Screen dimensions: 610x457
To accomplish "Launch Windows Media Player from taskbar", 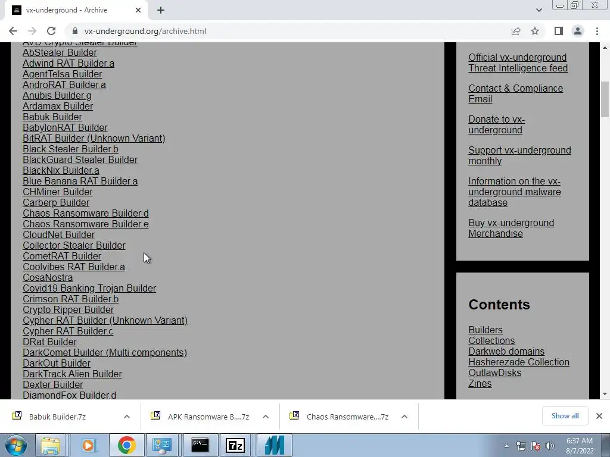I will (x=88, y=445).
